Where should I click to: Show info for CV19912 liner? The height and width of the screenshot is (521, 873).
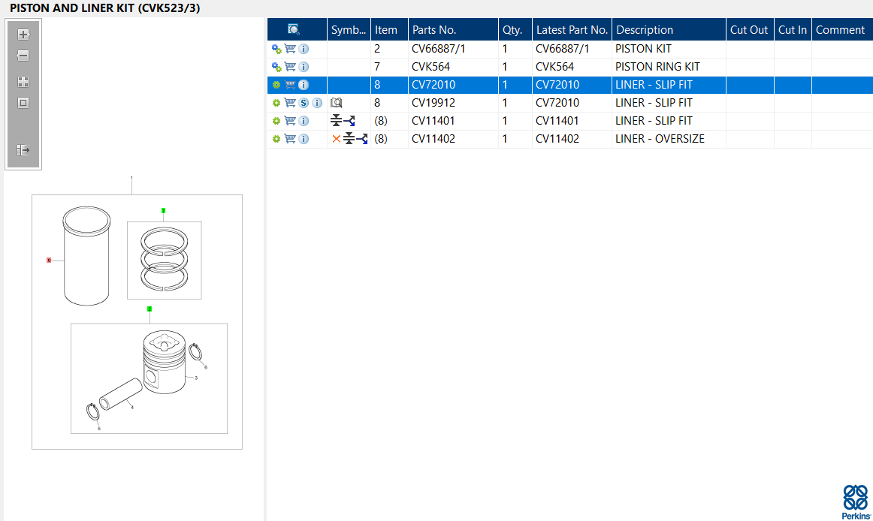coord(317,103)
